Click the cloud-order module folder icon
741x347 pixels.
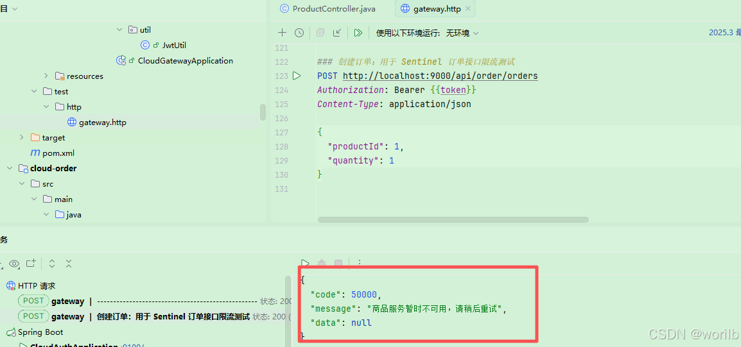pyautogui.click(x=22, y=168)
